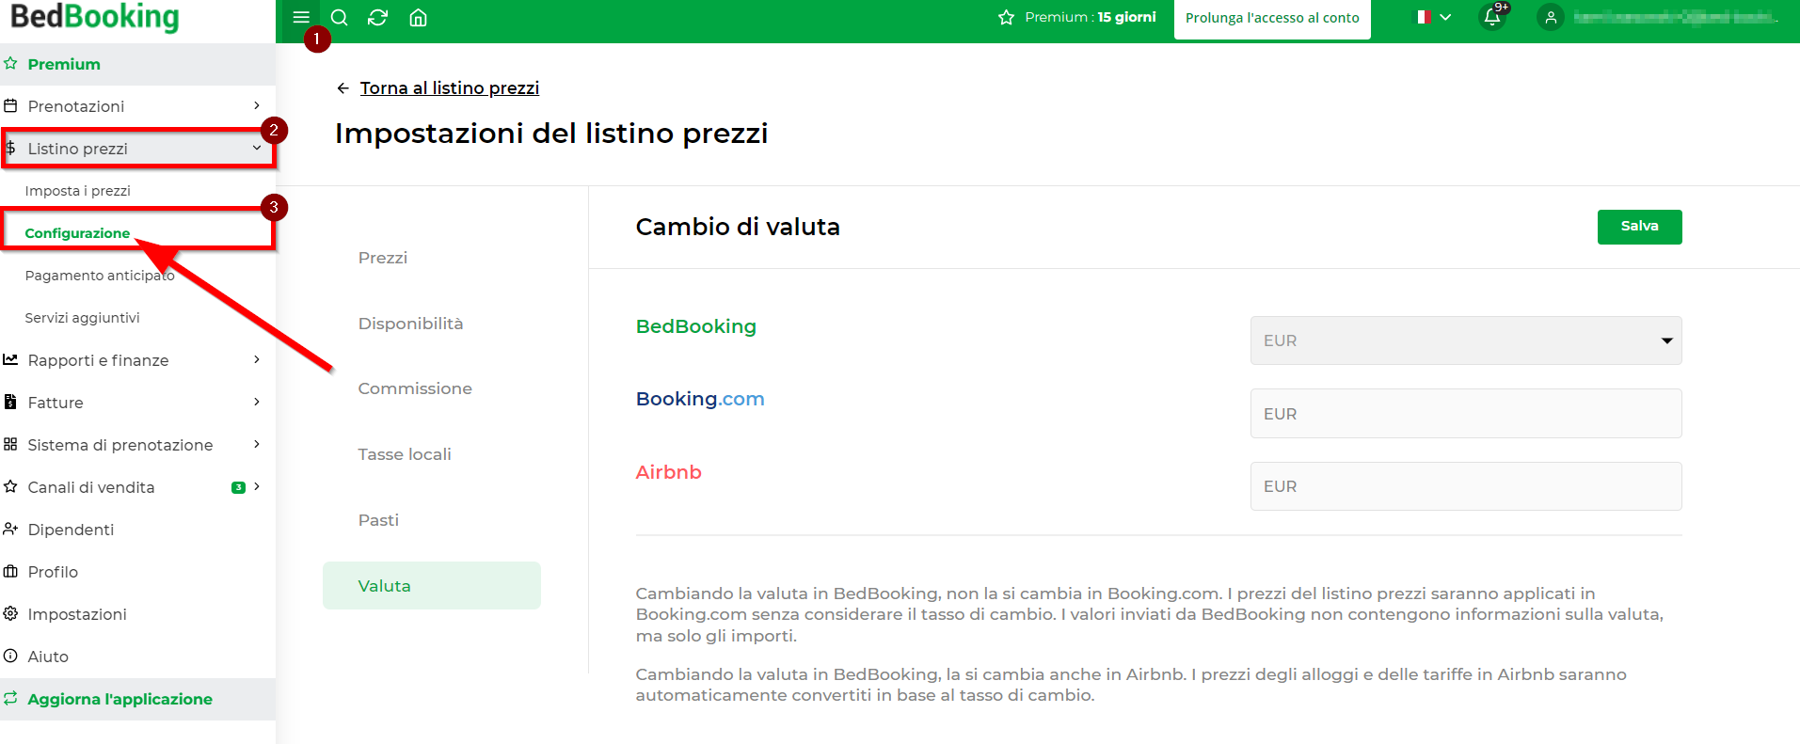Image resolution: width=1800 pixels, height=744 pixels.
Task: Expand Canali di vendita chevron
Action: (257, 486)
